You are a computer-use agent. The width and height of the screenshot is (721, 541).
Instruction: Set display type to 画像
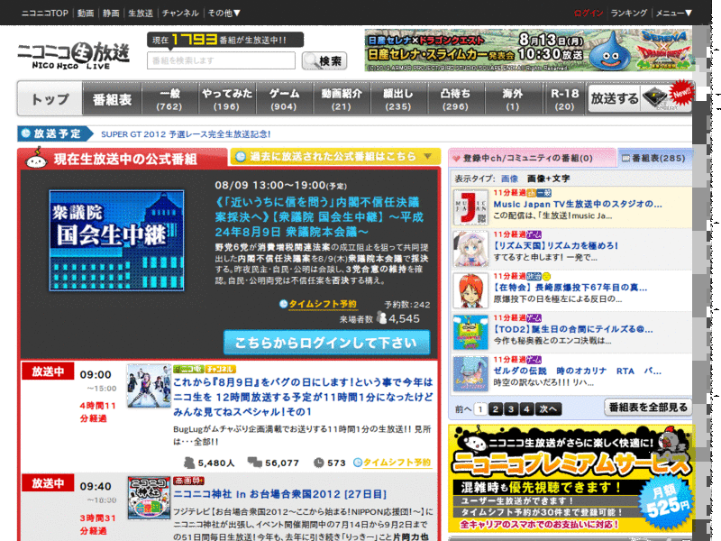(509, 179)
